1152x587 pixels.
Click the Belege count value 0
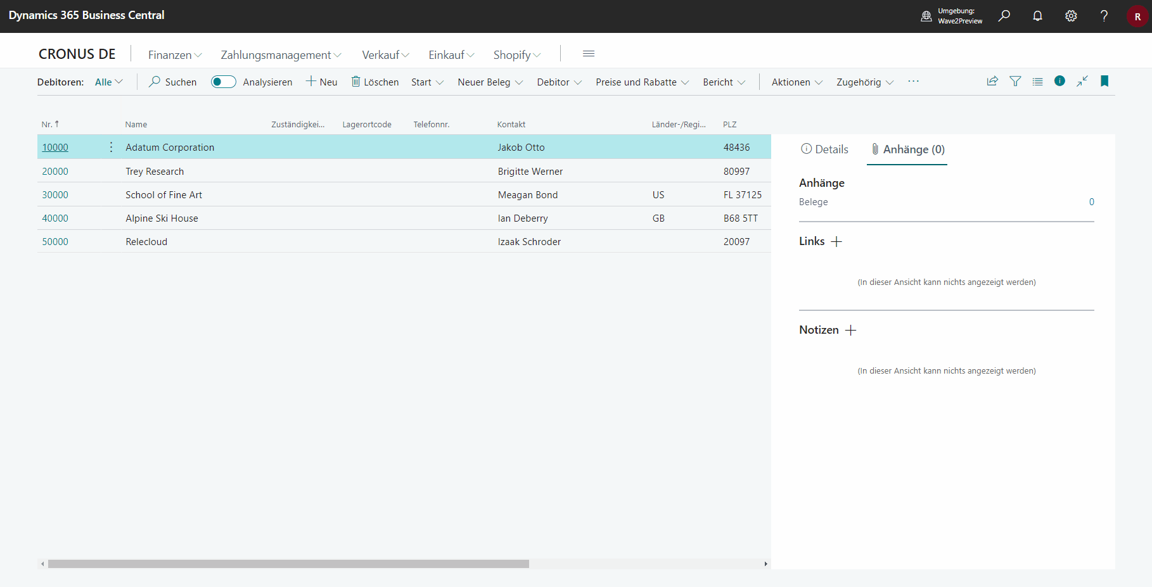tap(1091, 202)
